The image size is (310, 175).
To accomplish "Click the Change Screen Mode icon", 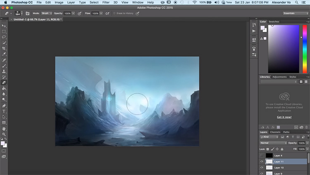I will pyautogui.click(x=4, y=156).
